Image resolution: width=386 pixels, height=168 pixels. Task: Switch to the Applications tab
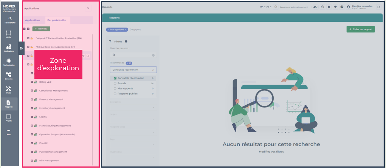[33, 20]
